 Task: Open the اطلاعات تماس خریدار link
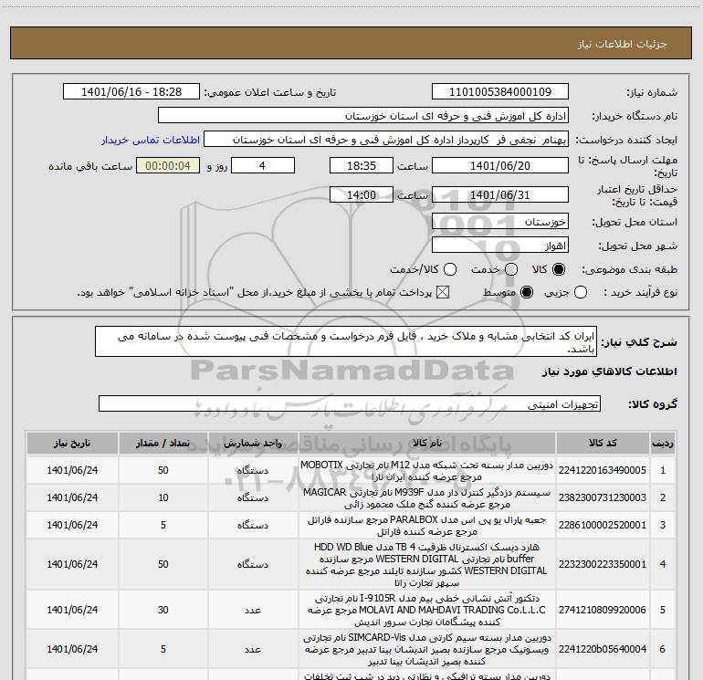point(151,140)
